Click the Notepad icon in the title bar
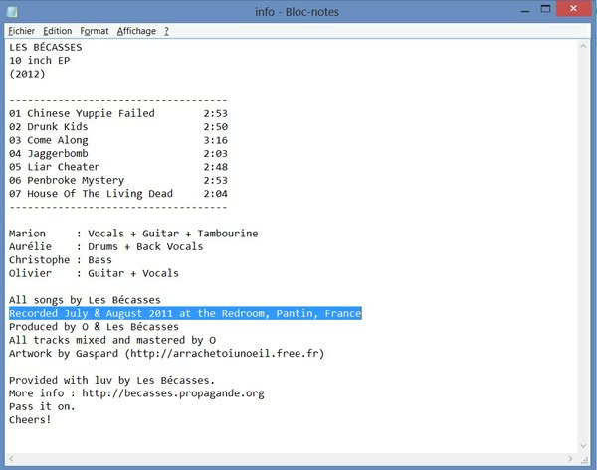This screenshot has height=470, width=597. (14, 11)
